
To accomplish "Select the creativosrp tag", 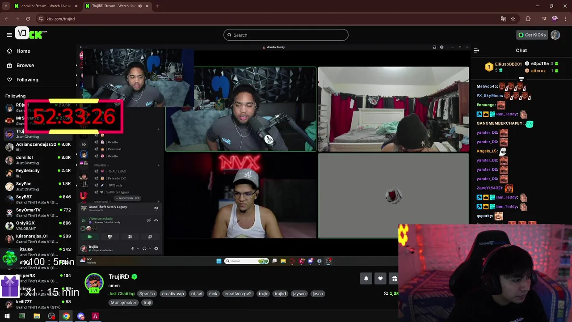I will [173, 294].
